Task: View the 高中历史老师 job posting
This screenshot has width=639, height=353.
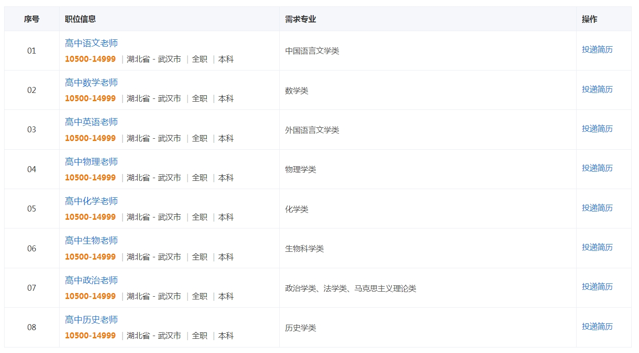Action: (x=91, y=320)
